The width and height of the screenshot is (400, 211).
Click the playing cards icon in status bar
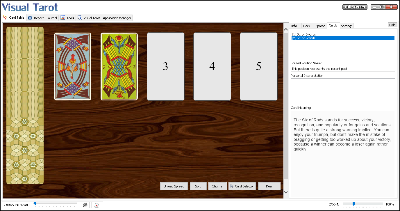(x=97, y=205)
